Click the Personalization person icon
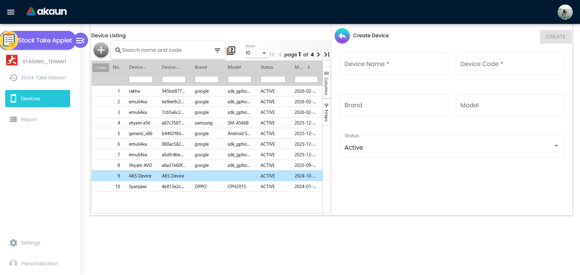This screenshot has width=580, height=275. [13, 263]
